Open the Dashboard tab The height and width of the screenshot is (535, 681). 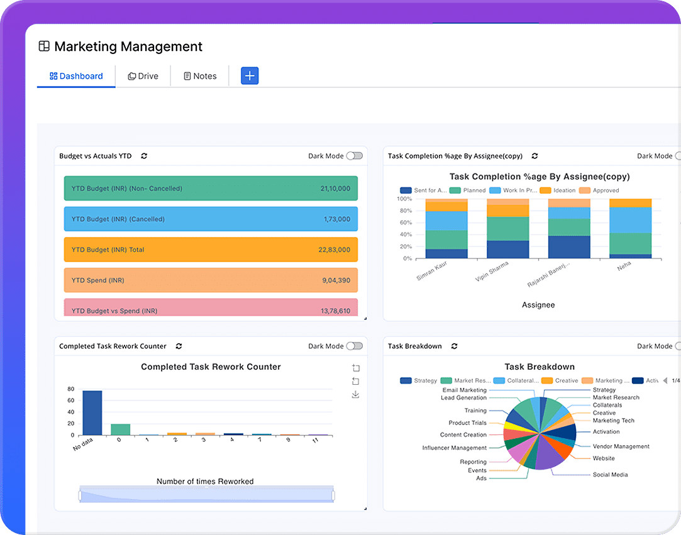coord(77,76)
